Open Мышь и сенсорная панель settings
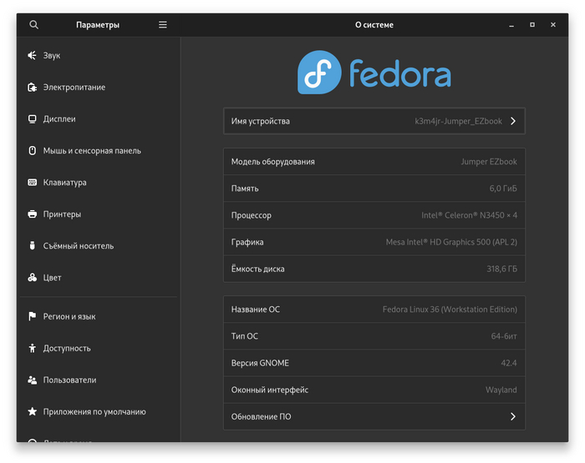Image resolution: width=585 pixels, height=463 pixels. (x=92, y=151)
